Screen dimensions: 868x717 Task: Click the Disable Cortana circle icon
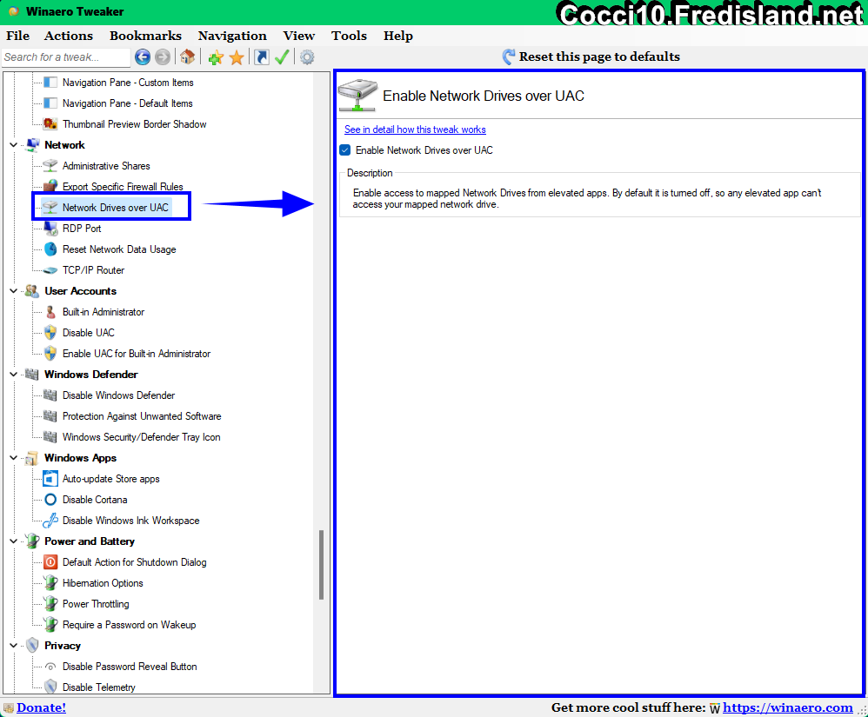[50, 500]
